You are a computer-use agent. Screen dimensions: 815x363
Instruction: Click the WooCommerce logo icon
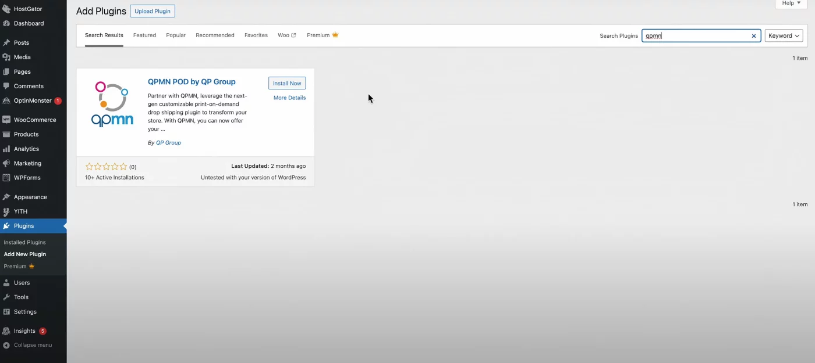(x=6, y=120)
